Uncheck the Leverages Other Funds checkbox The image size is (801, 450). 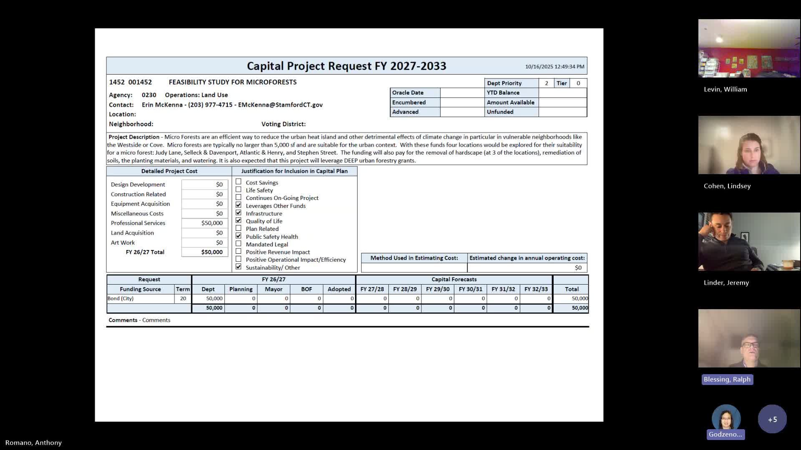click(239, 205)
